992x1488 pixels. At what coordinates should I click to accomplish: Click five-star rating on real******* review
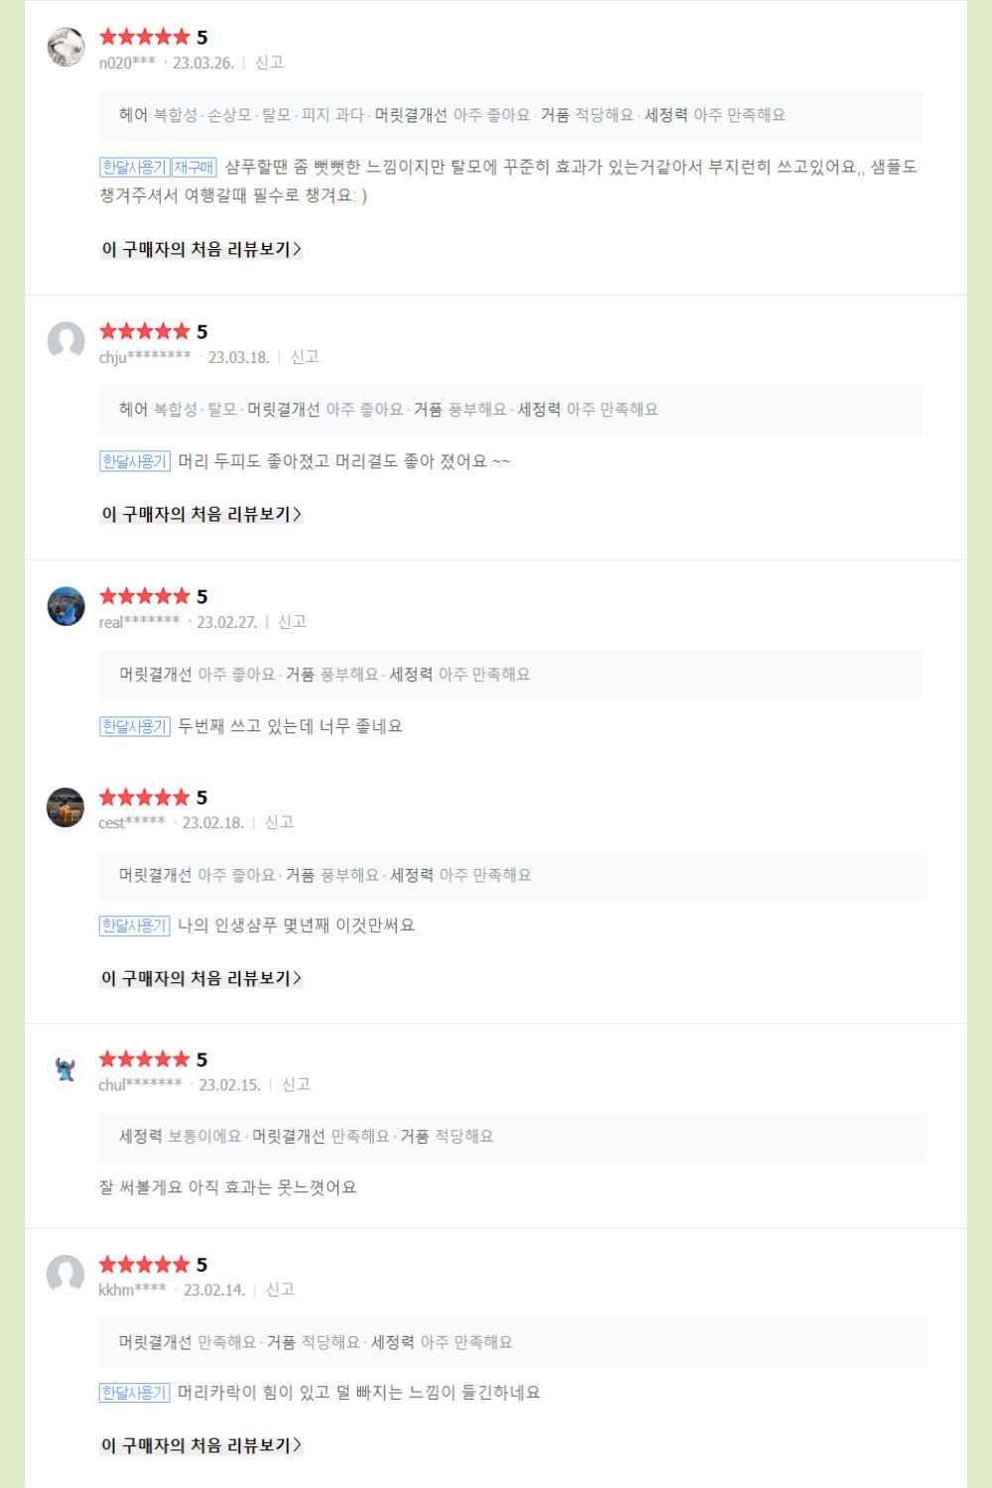(145, 596)
